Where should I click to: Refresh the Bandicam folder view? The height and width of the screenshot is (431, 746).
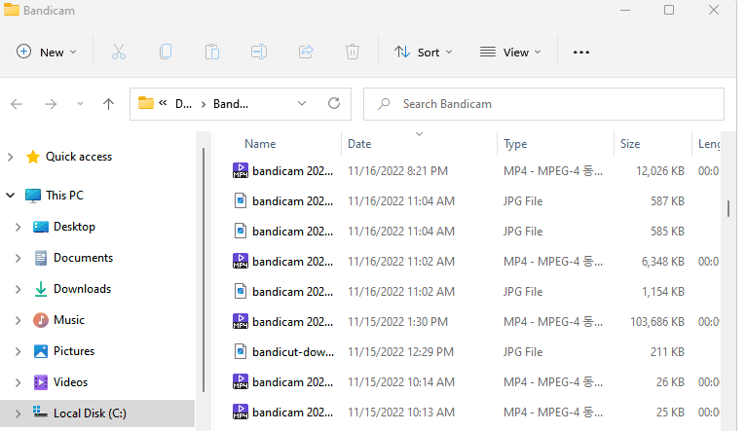tap(334, 103)
